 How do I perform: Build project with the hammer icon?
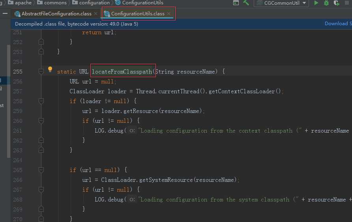246,3
